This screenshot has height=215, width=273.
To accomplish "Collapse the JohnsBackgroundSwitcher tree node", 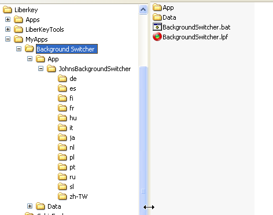I will (40, 69).
